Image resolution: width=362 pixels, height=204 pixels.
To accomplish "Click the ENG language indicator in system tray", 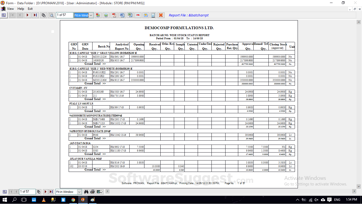I will coord(337,200).
